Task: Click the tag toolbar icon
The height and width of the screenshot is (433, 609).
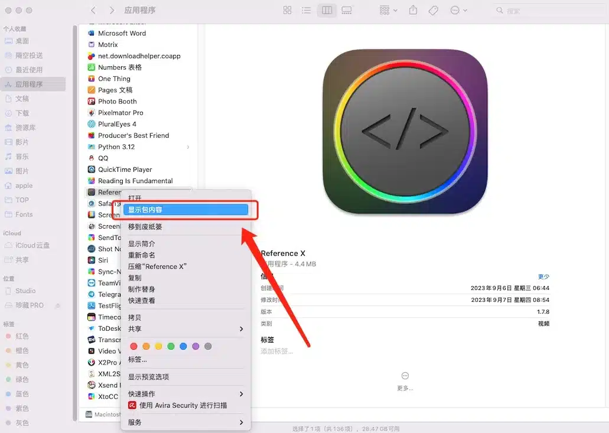Action: [x=434, y=11]
